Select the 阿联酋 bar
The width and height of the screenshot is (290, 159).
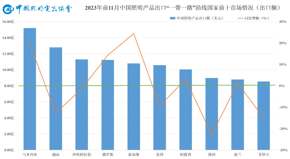(186, 110)
